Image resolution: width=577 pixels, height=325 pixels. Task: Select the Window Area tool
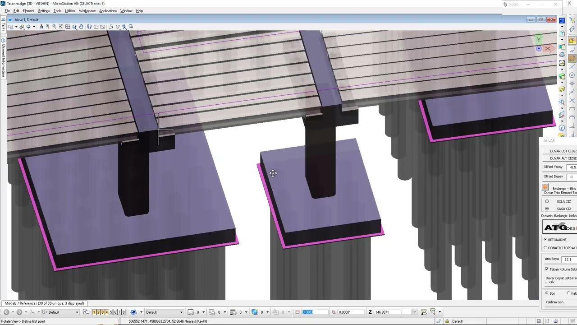(x=61, y=27)
